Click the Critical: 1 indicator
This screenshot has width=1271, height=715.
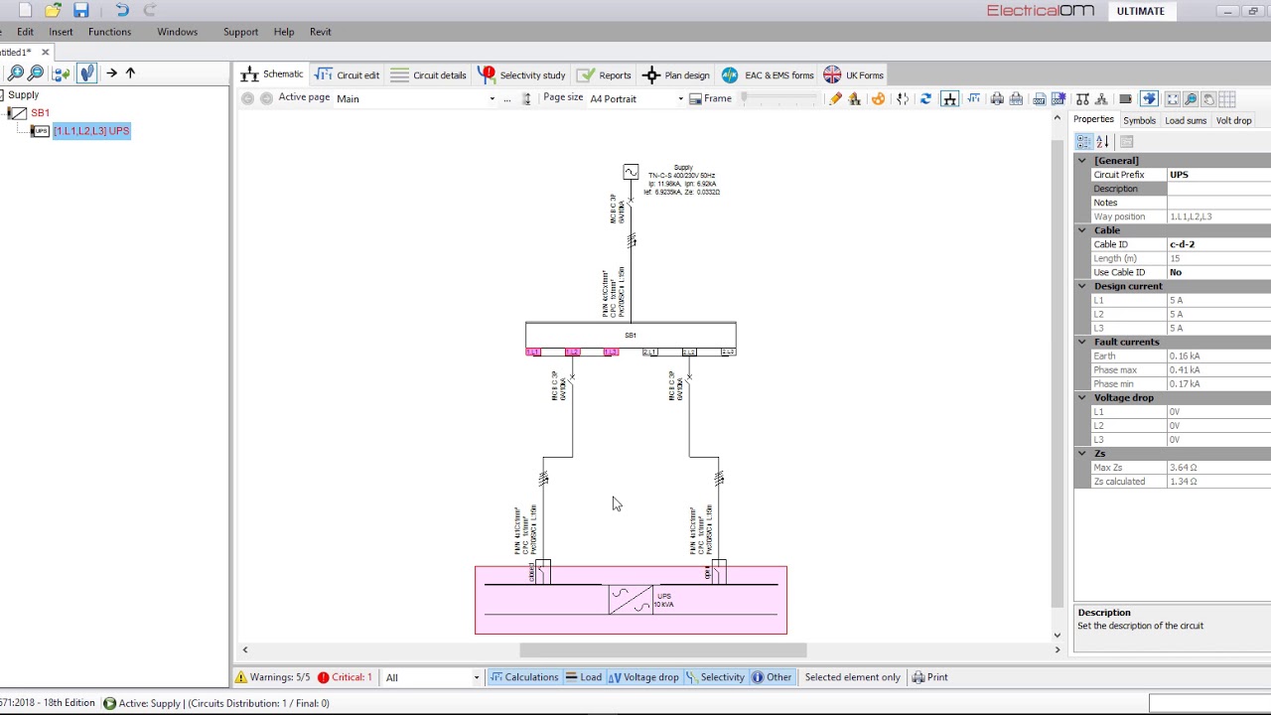345,677
